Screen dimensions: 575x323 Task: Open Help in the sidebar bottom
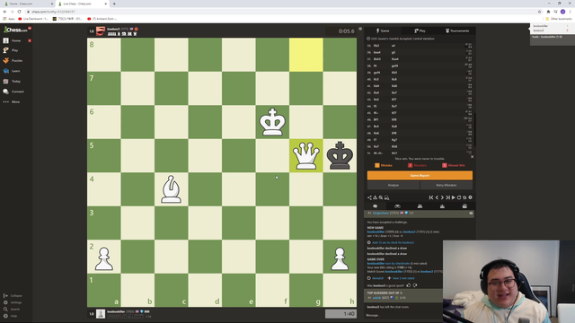coord(10,316)
